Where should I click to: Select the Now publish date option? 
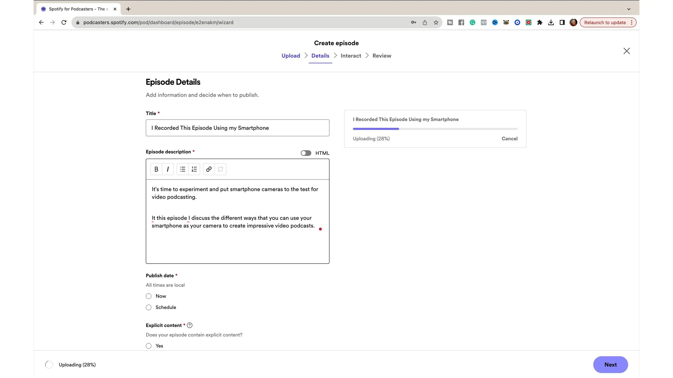click(149, 296)
